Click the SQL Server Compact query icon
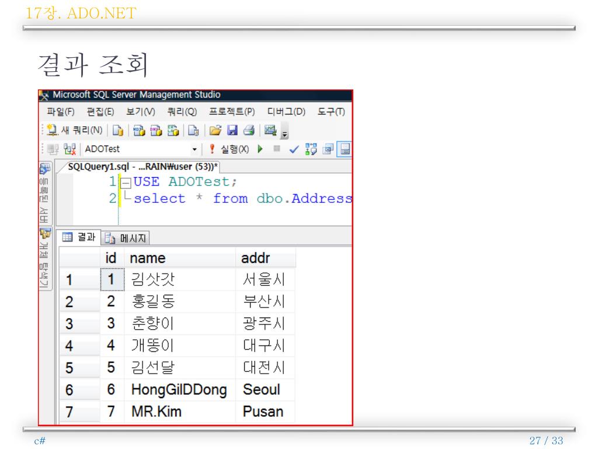The image size is (598, 449). click(193, 130)
